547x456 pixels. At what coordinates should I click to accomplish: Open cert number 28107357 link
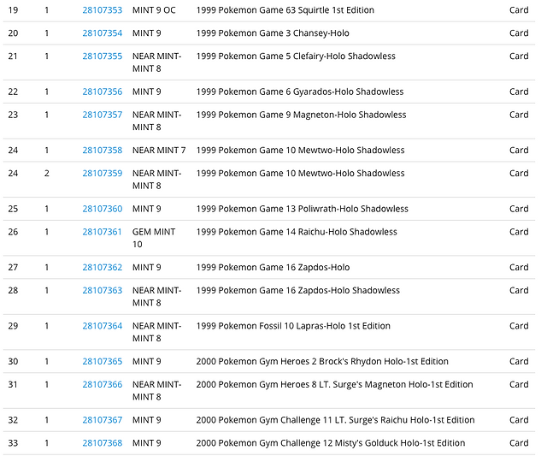pyautogui.click(x=103, y=115)
